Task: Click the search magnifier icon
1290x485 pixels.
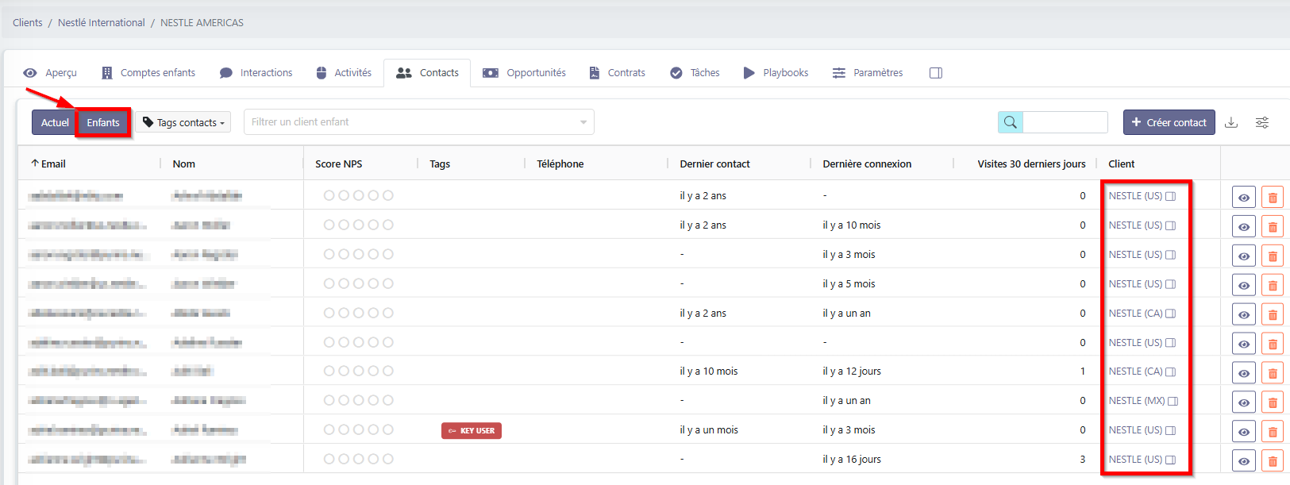Action: click(x=1010, y=122)
